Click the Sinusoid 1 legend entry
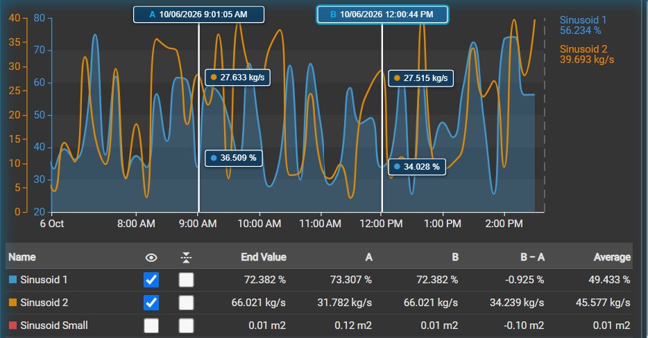Viewport: 648px width, 338px height. tap(583, 25)
